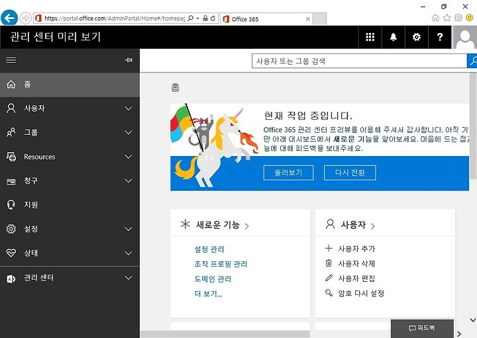This screenshot has width=477, height=338.
Task: Click 암호 다시 설정 text
Action: [x=362, y=294]
